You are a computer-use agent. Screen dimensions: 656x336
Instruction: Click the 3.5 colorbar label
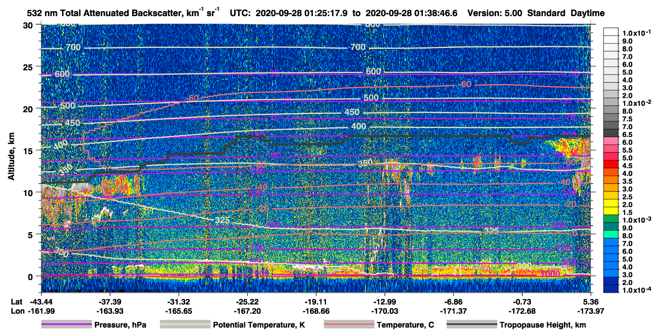coord(628,181)
